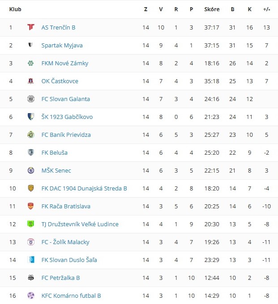The height and width of the screenshot is (304, 278).
Task: Click the FC Slovan Galanta logo
Action: pos(30,99)
